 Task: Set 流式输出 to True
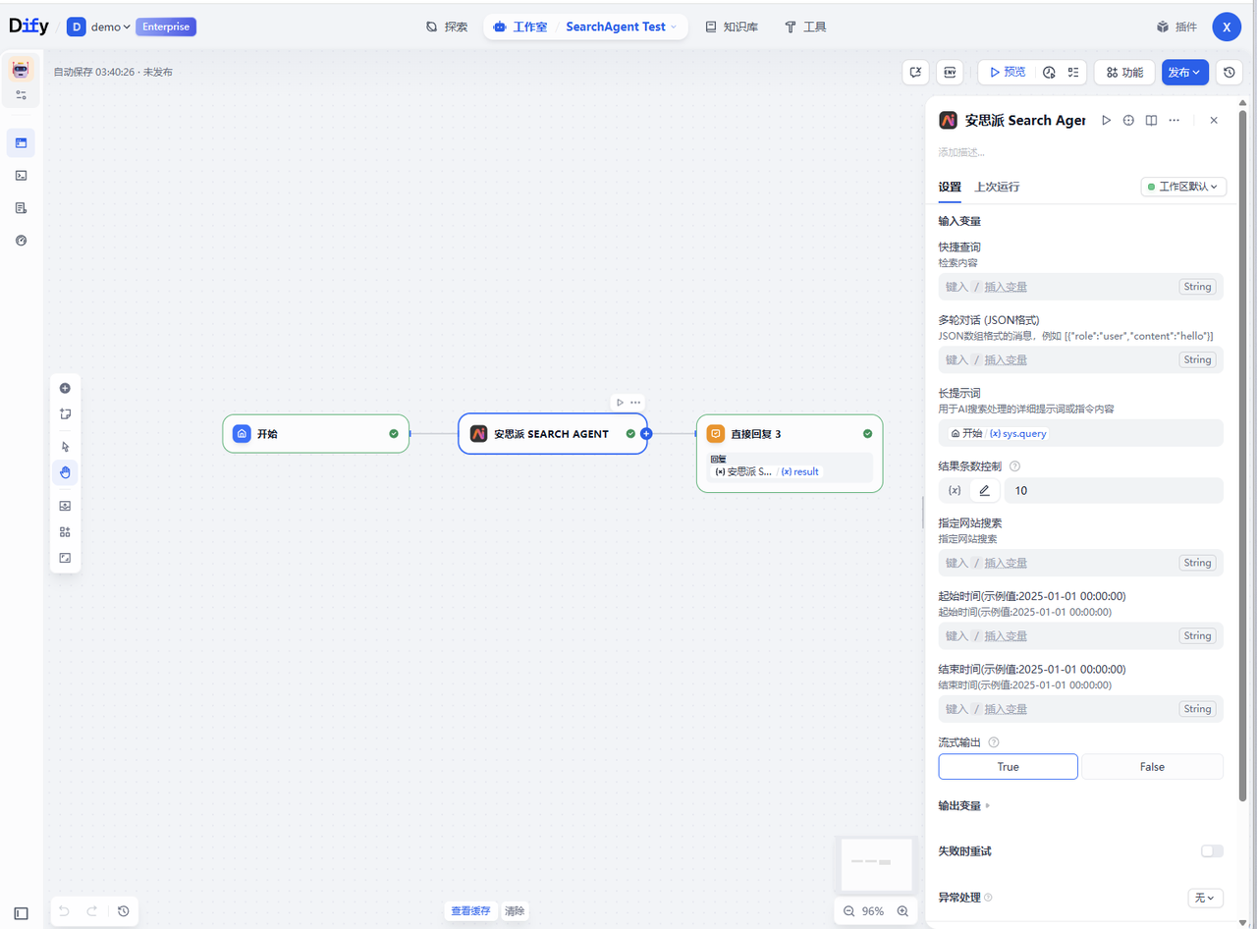[x=1008, y=767]
